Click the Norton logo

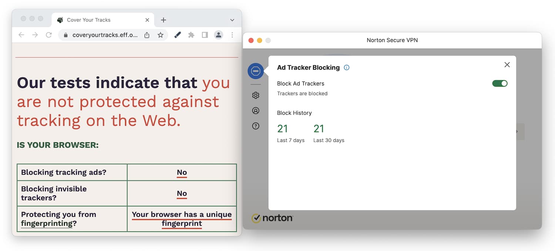pos(272,218)
